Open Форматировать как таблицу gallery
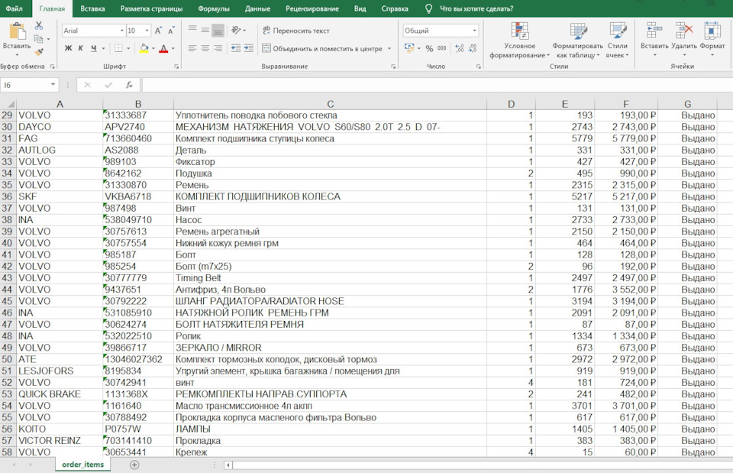733x473 pixels. click(578, 40)
